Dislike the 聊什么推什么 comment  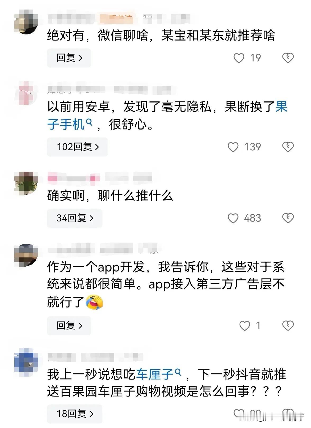point(288,218)
